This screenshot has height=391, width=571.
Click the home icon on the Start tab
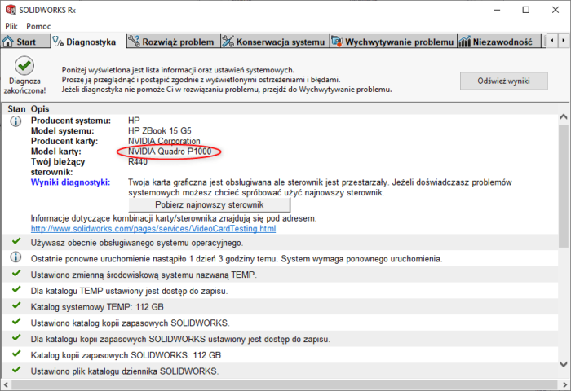[7, 42]
